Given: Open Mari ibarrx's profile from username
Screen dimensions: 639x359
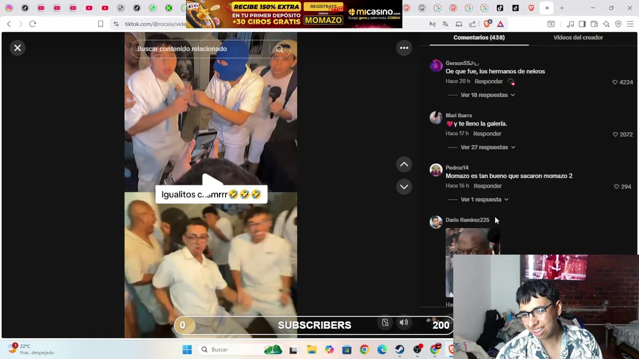Looking at the screenshot, I should pos(458,116).
